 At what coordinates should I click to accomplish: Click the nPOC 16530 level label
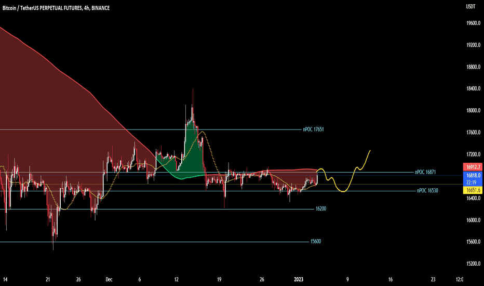[427, 190]
